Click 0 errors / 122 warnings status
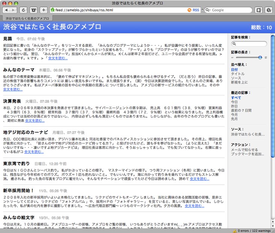The width and height of the screenshot is (275, 233). pos(254,231)
